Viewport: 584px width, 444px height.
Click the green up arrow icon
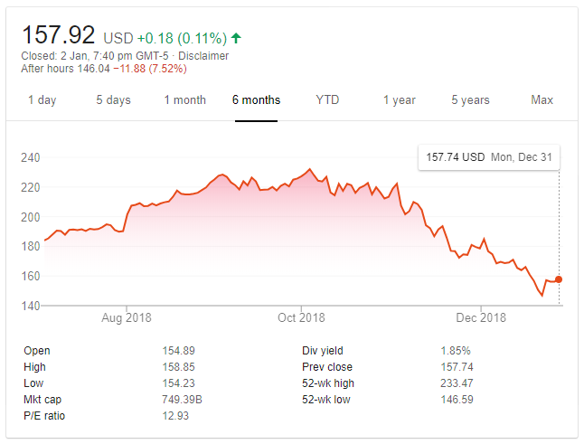237,38
